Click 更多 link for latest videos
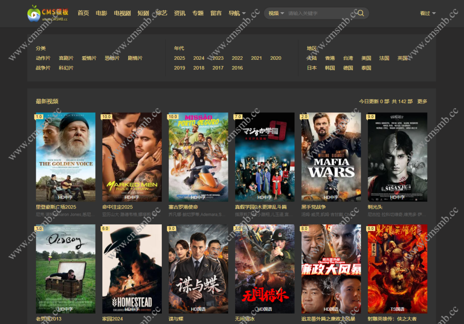The height and width of the screenshot is (324, 464). point(422,102)
